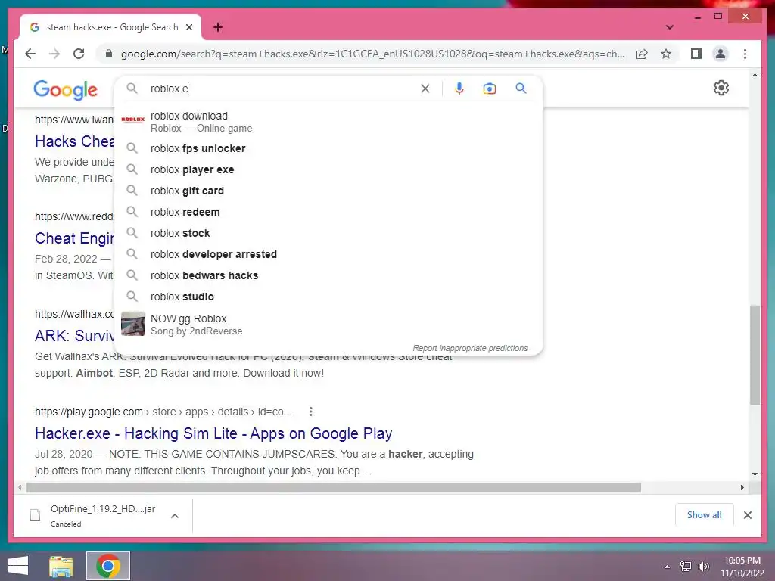
Task: Share this page icon in address bar
Action: pos(642,54)
